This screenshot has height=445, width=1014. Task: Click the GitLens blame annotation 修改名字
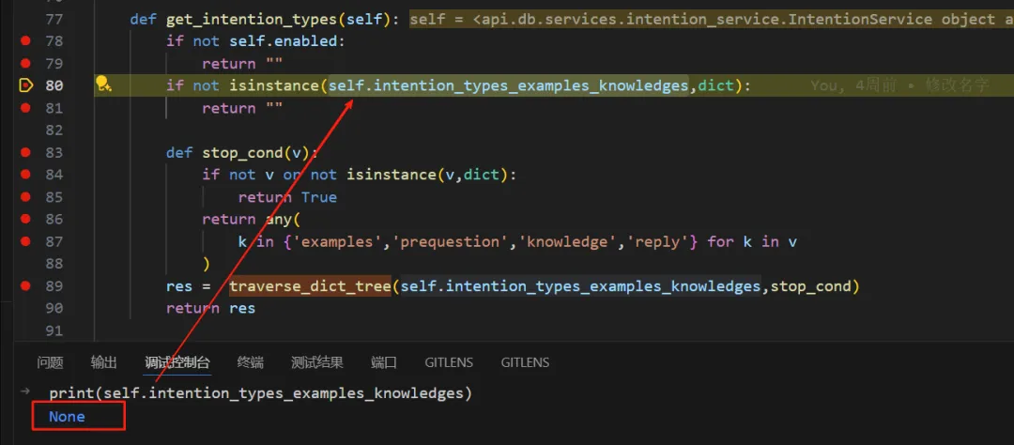pos(957,85)
